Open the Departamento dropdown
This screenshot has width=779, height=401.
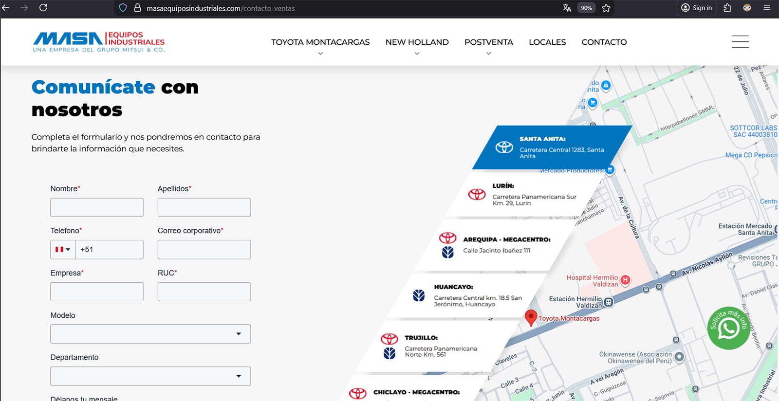tap(150, 376)
